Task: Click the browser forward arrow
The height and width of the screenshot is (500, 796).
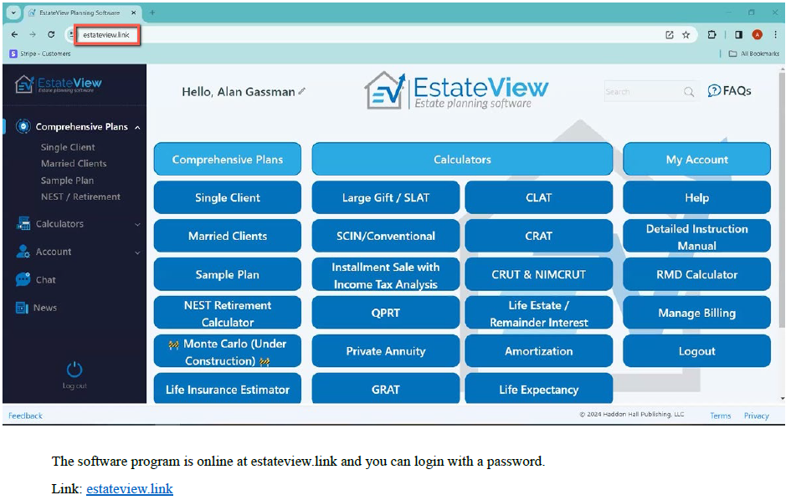Action: (x=33, y=34)
